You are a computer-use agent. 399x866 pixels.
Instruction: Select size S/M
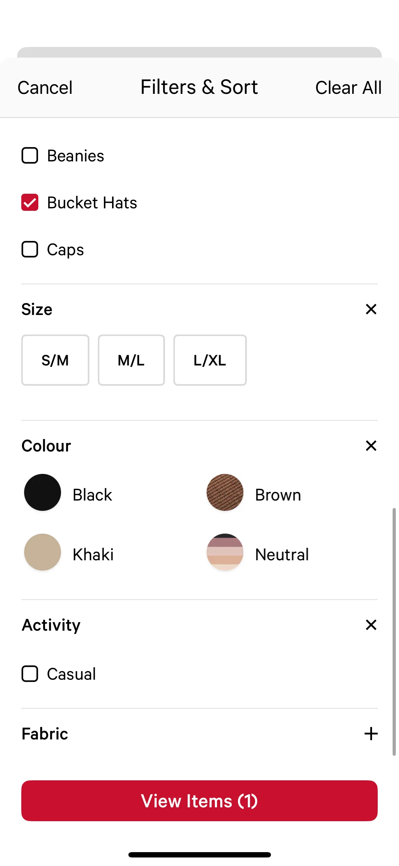(55, 360)
